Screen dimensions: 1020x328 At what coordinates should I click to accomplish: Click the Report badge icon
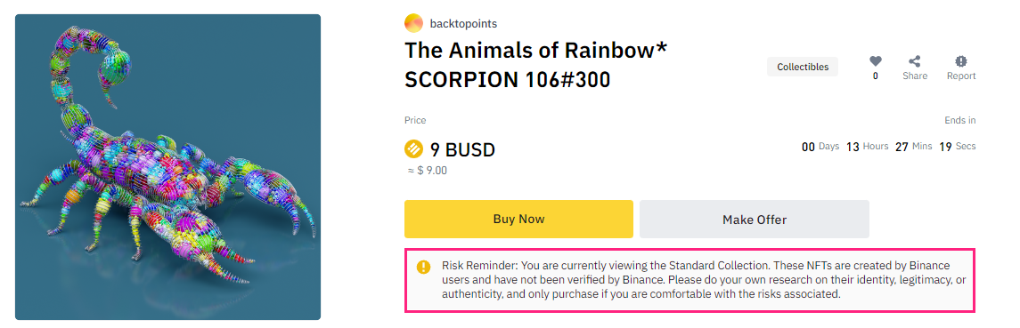[x=961, y=61]
